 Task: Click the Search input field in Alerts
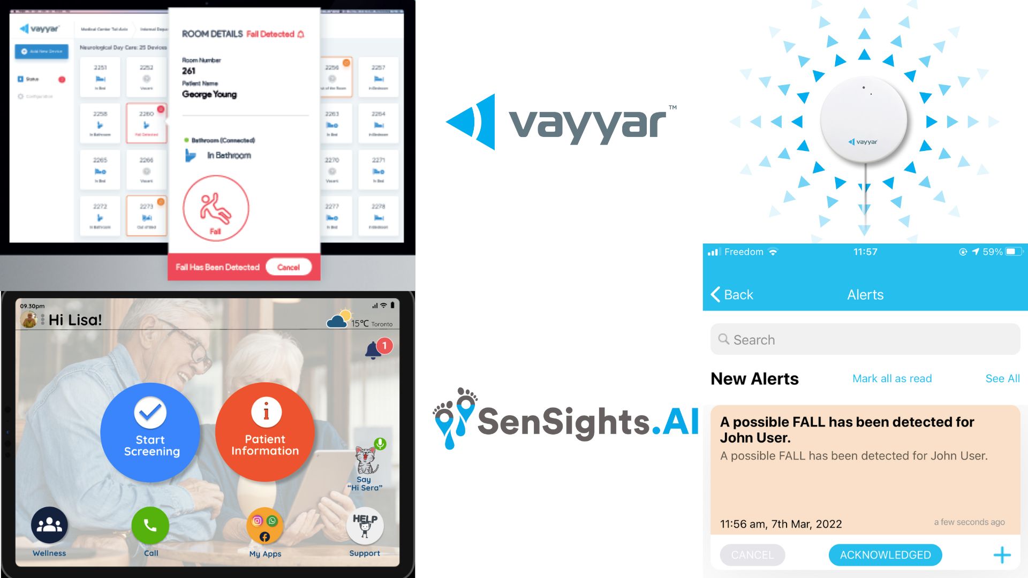pyautogui.click(x=864, y=339)
